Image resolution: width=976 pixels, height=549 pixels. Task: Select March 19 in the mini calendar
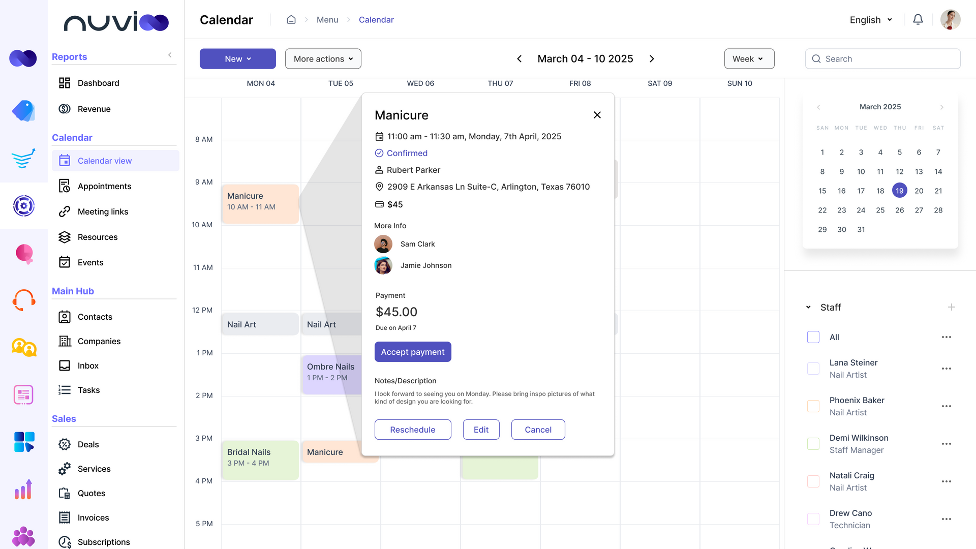coord(899,191)
